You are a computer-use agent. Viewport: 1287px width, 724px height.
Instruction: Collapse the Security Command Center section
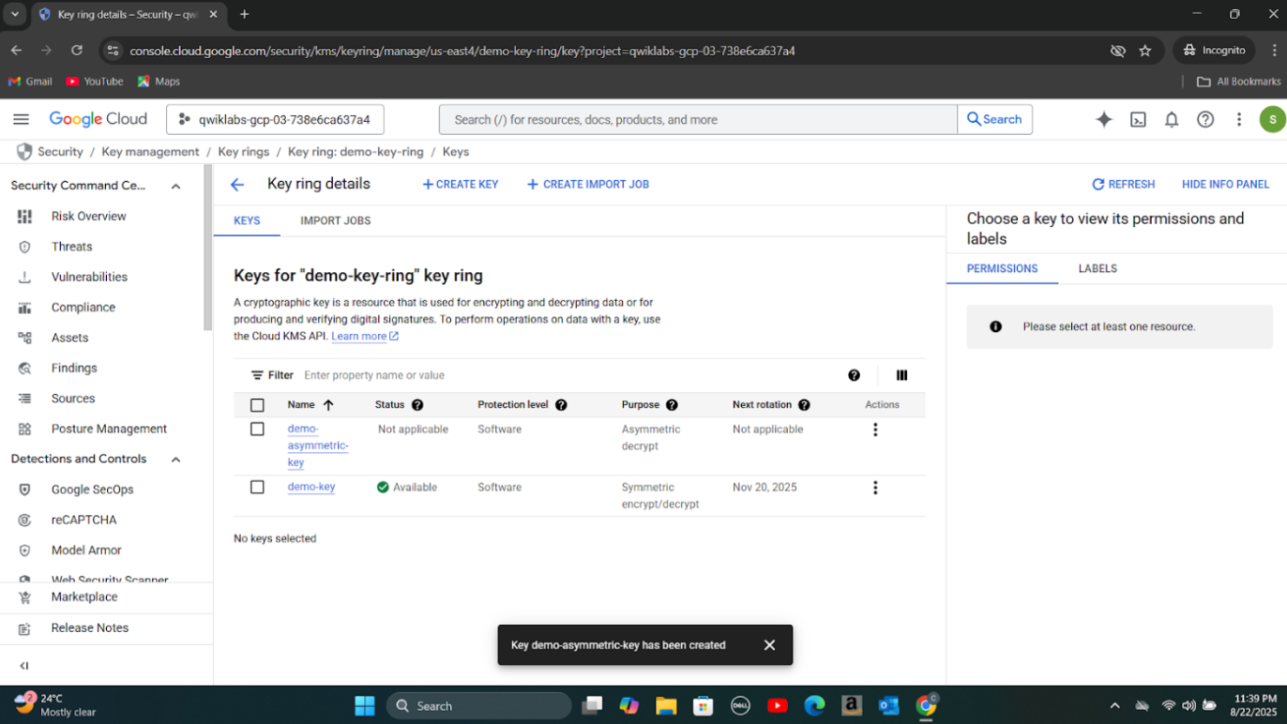[x=175, y=187]
